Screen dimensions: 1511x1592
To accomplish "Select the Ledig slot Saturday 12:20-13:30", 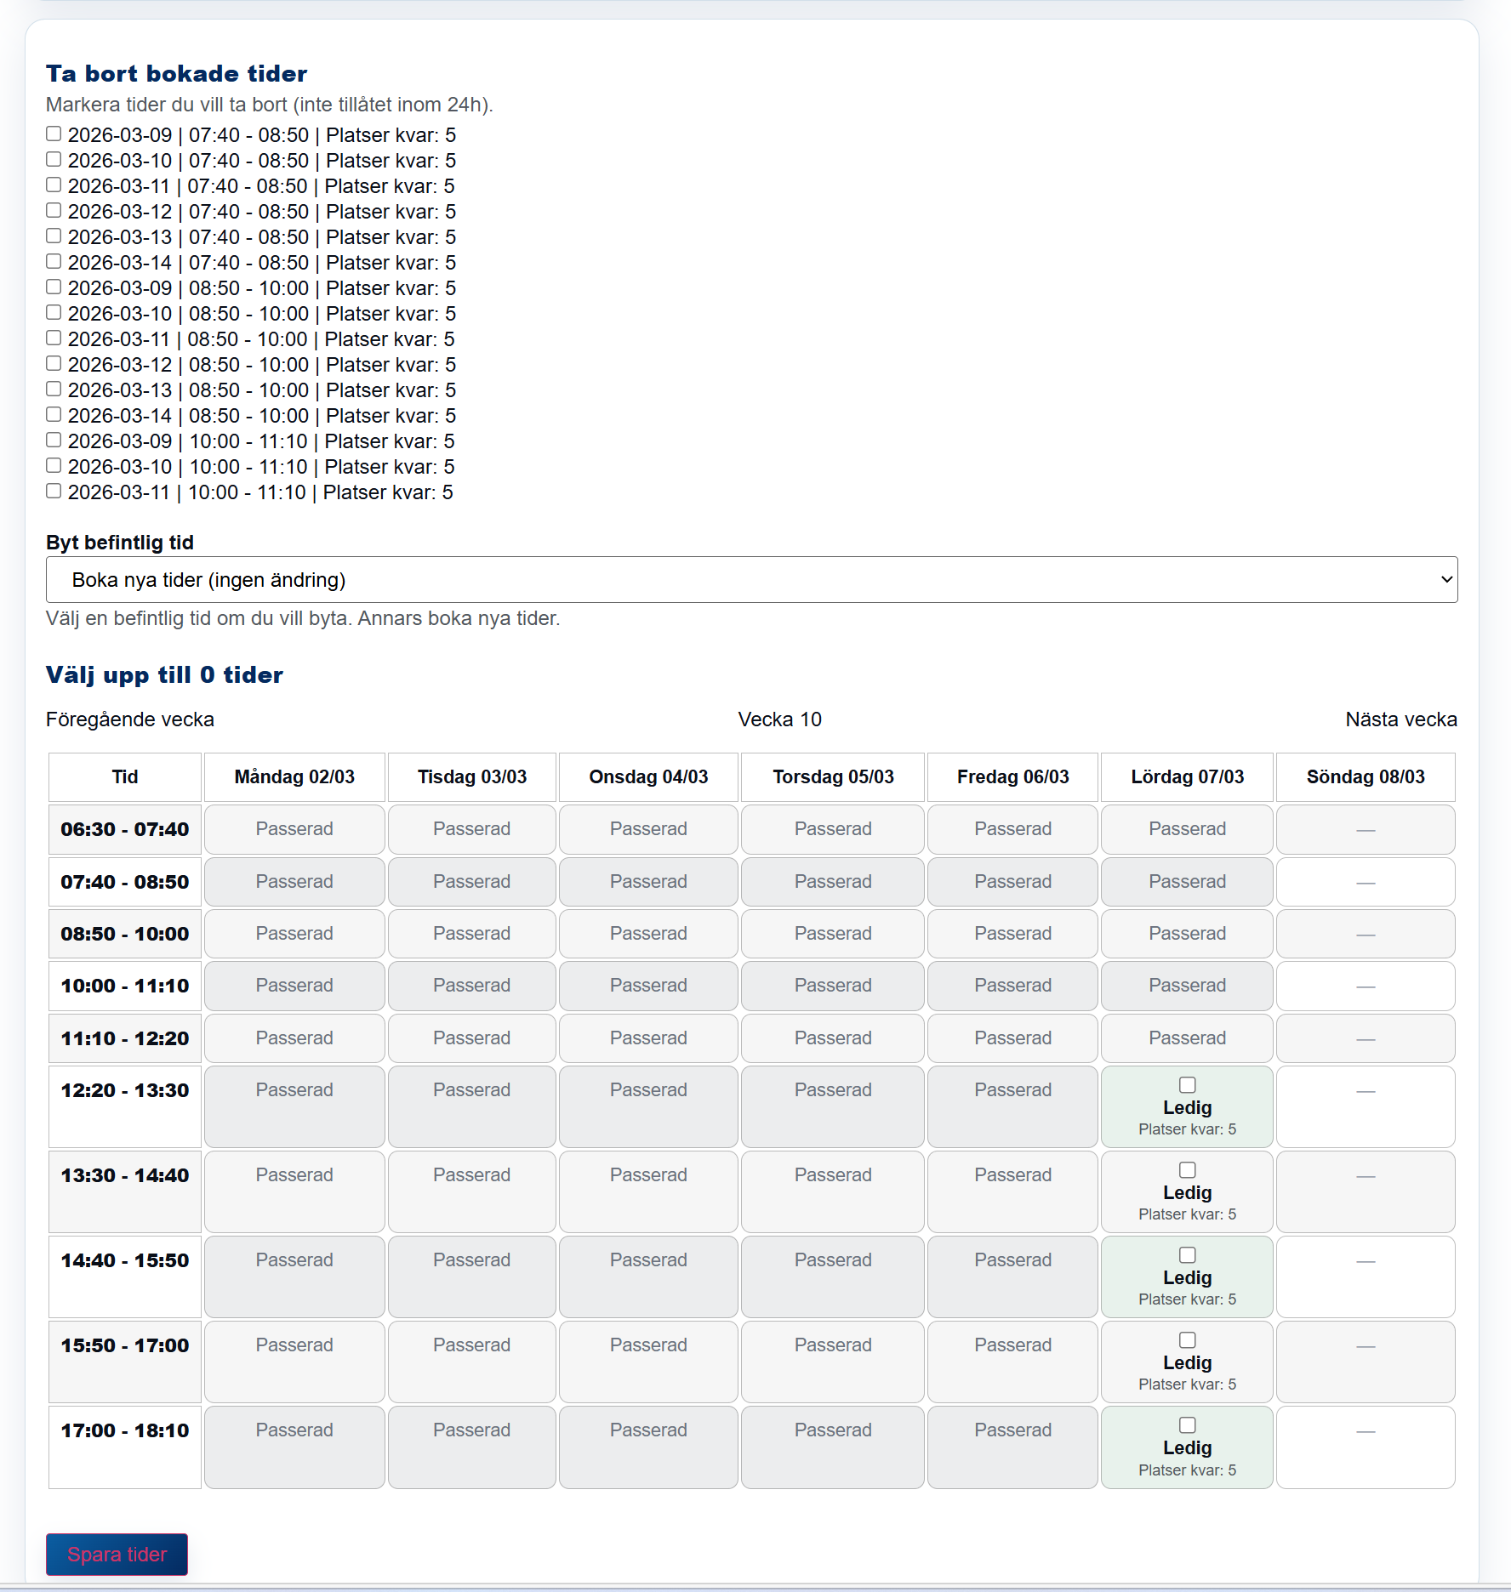I will point(1187,1084).
